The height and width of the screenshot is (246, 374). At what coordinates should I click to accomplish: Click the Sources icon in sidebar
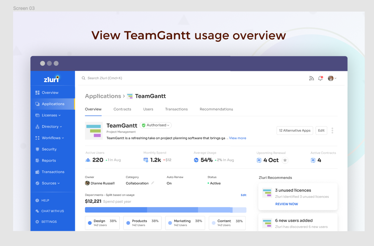(x=37, y=183)
